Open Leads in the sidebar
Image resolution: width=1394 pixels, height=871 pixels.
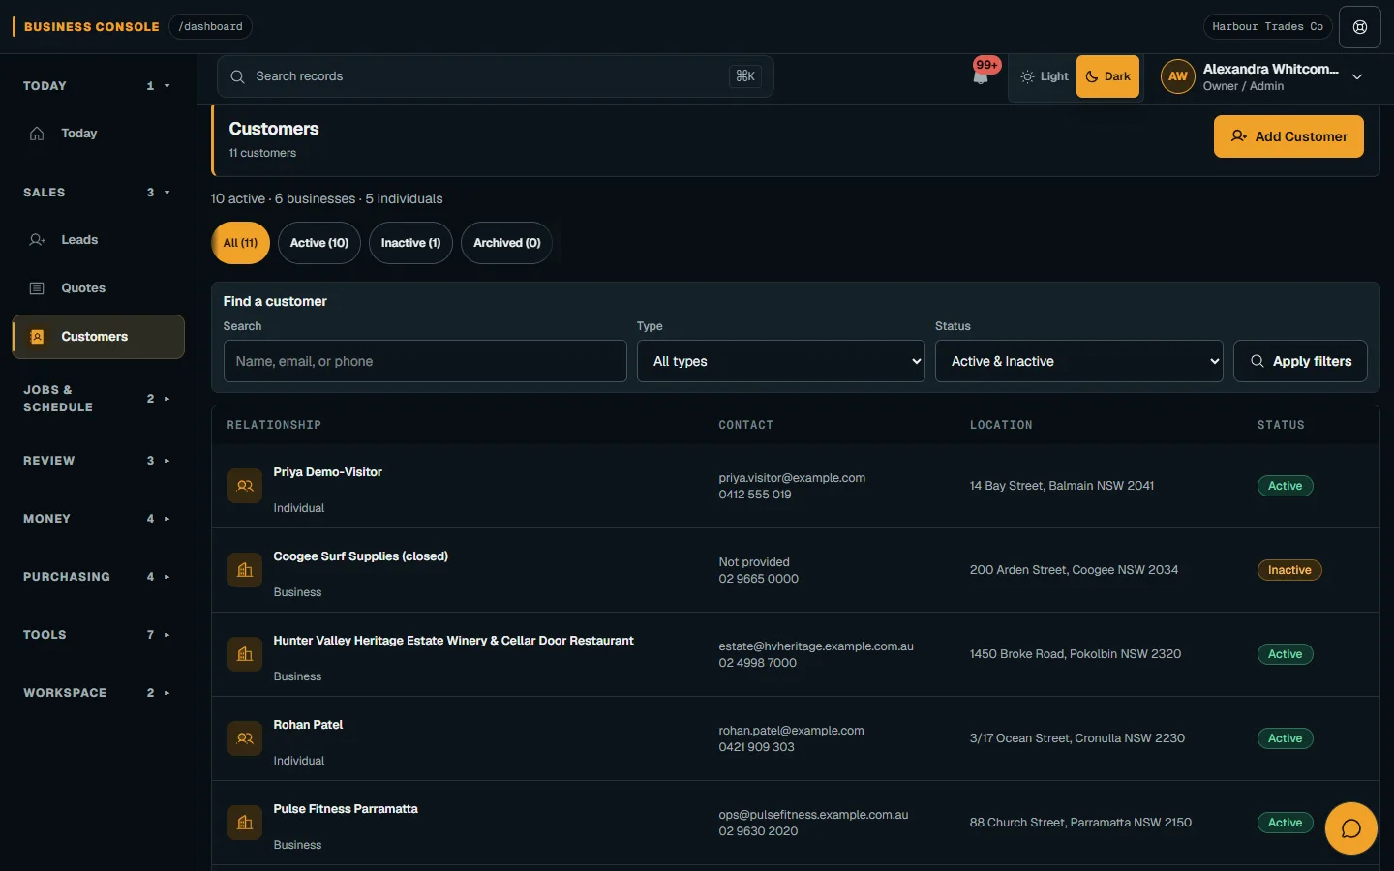(98, 240)
